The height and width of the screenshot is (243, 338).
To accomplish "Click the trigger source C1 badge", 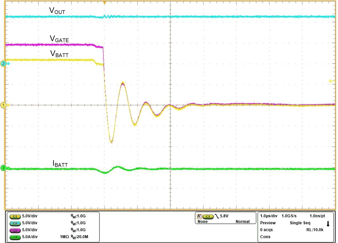I will [x=208, y=216].
